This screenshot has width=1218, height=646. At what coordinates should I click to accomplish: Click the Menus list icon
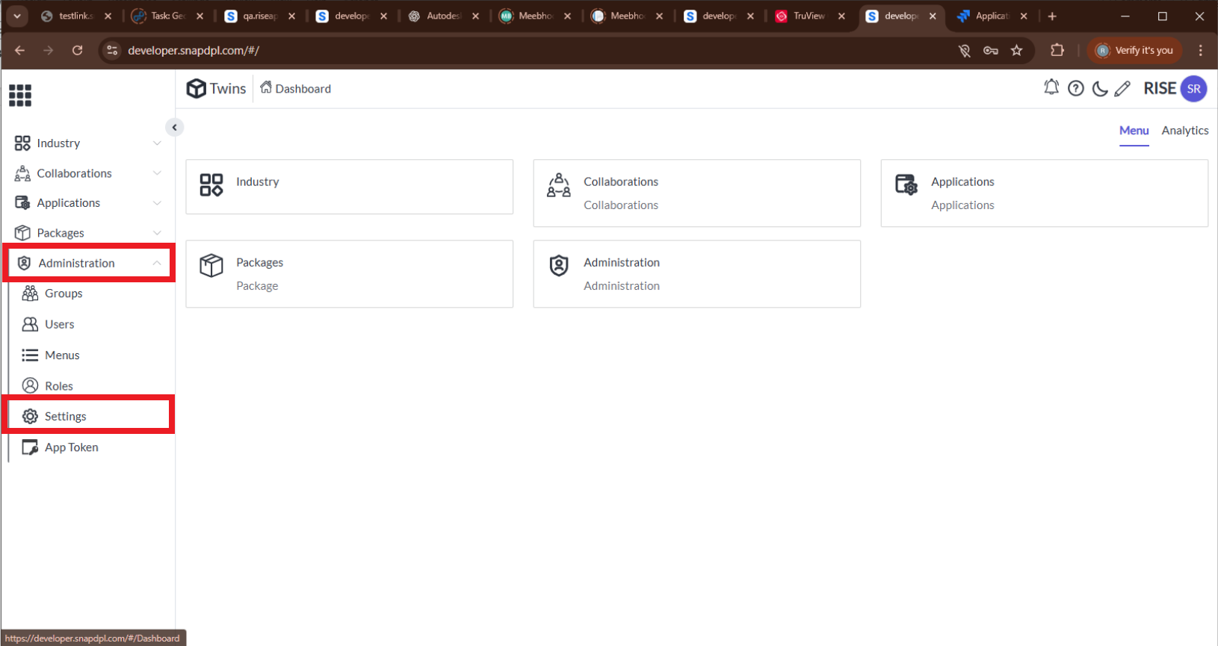click(x=30, y=355)
